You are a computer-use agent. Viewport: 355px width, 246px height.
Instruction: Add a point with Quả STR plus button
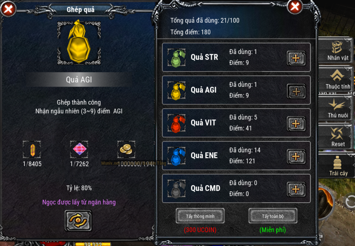click(x=296, y=58)
